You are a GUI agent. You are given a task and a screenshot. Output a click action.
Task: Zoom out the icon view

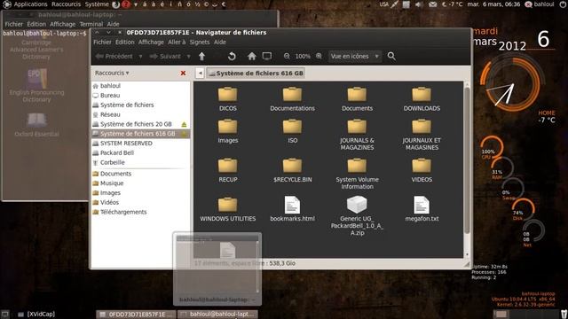pos(287,56)
